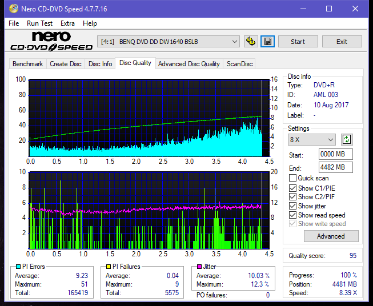Click the save floppy disk icon
Screen dimensions: 373x306
268,42
